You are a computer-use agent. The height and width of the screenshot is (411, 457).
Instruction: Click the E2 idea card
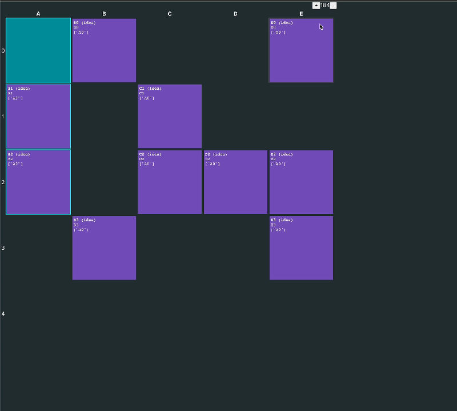click(x=301, y=182)
